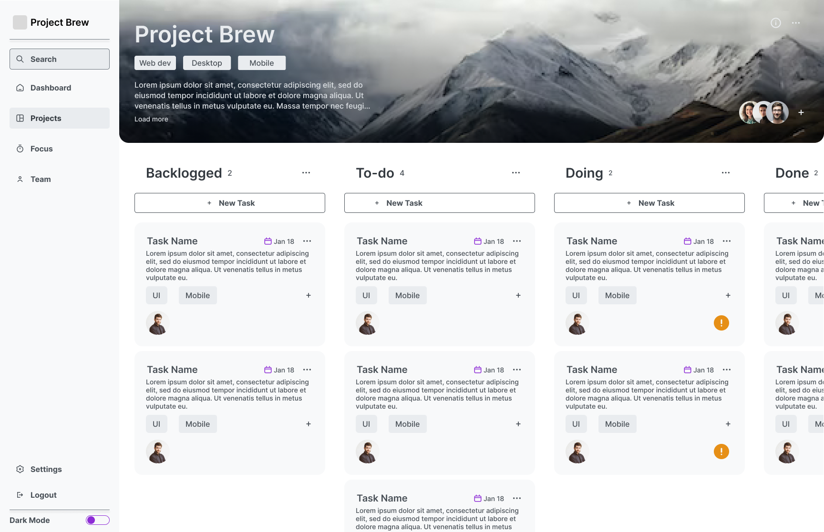This screenshot has height=532, width=824.
Task: Click assignee avatar on first Doing task
Action: pos(577,323)
